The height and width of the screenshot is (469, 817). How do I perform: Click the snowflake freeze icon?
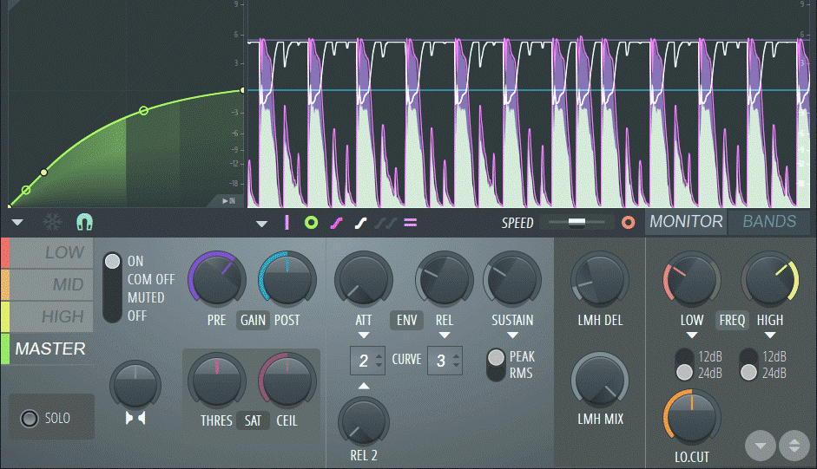click(x=52, y=222)
